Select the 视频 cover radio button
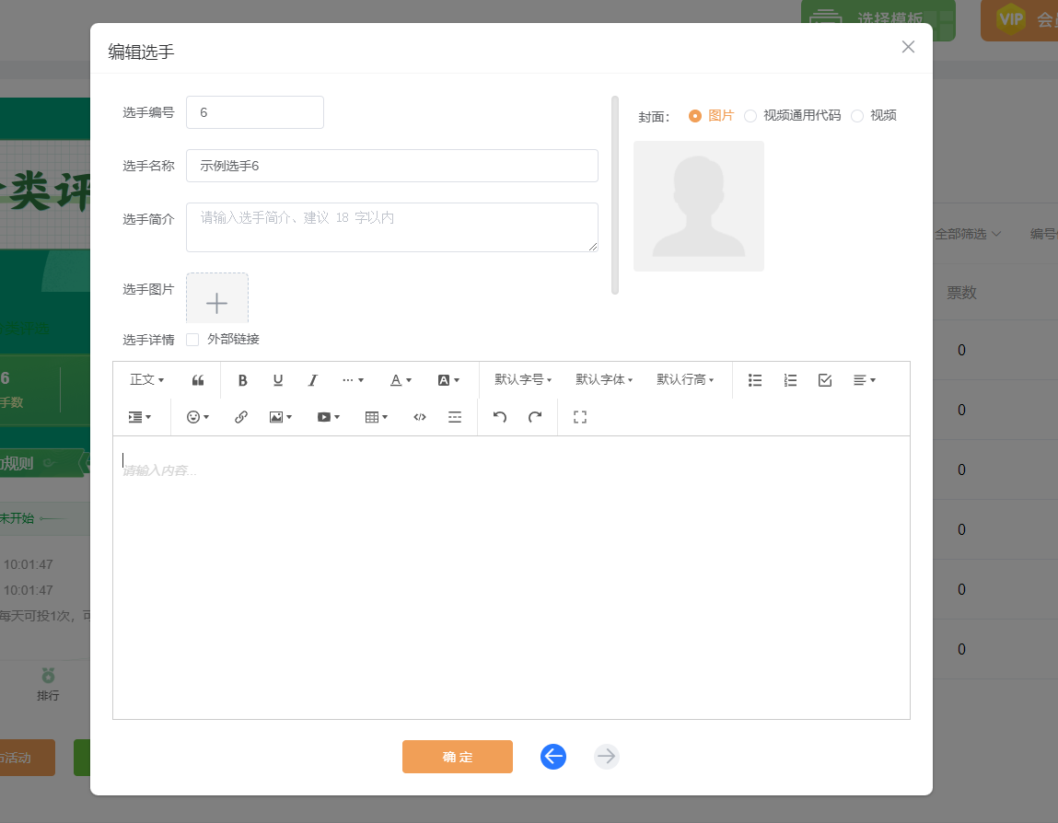 [857, 116]
